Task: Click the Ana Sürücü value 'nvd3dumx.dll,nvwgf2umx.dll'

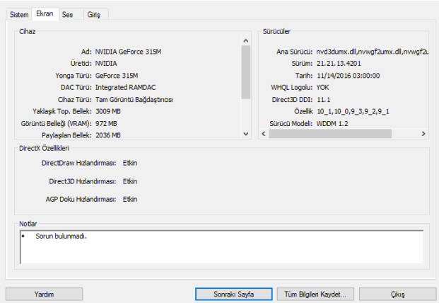Action: click(372, 52)
